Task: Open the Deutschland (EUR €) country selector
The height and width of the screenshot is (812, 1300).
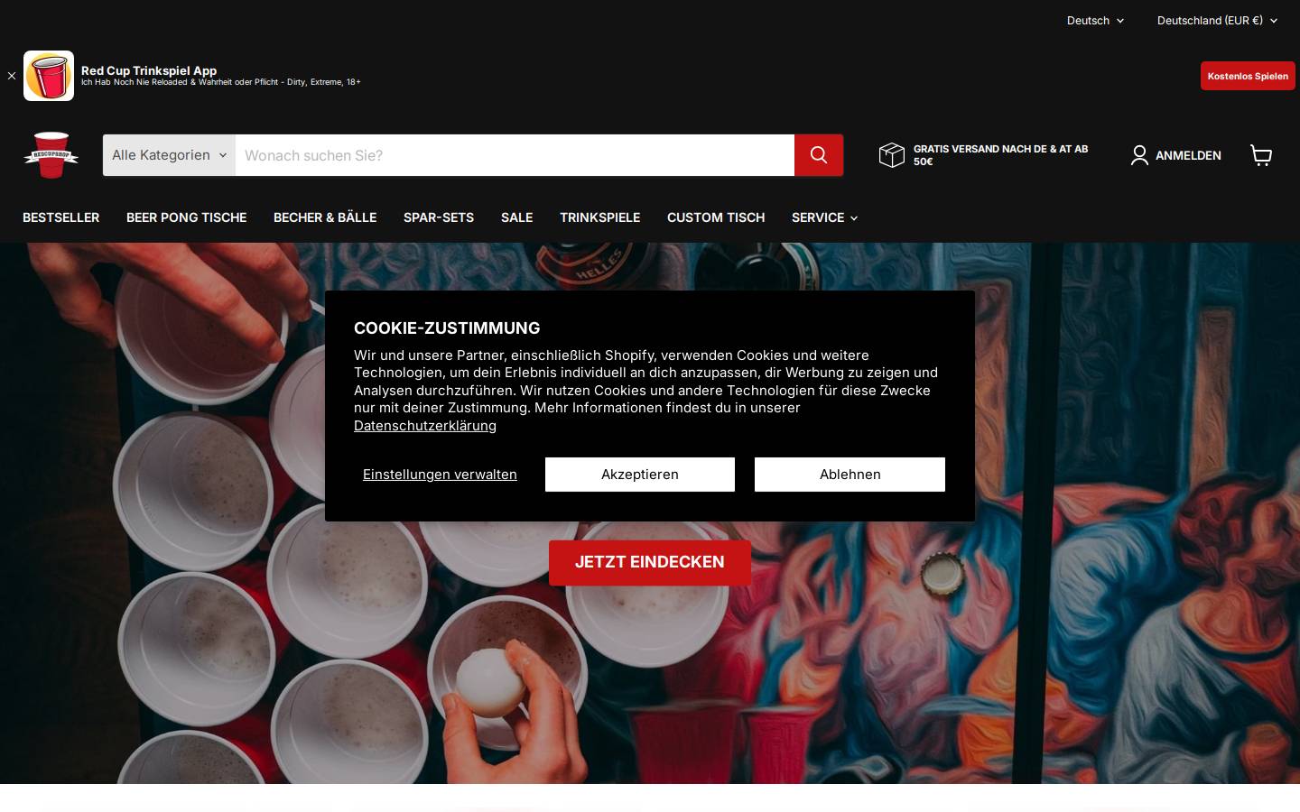Action: (1217, 20)
